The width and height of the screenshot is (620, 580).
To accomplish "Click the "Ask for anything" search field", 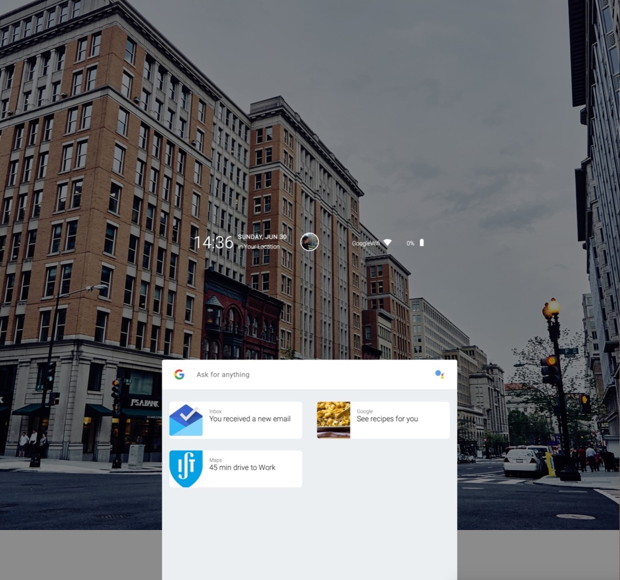I will tap(223, 374).
